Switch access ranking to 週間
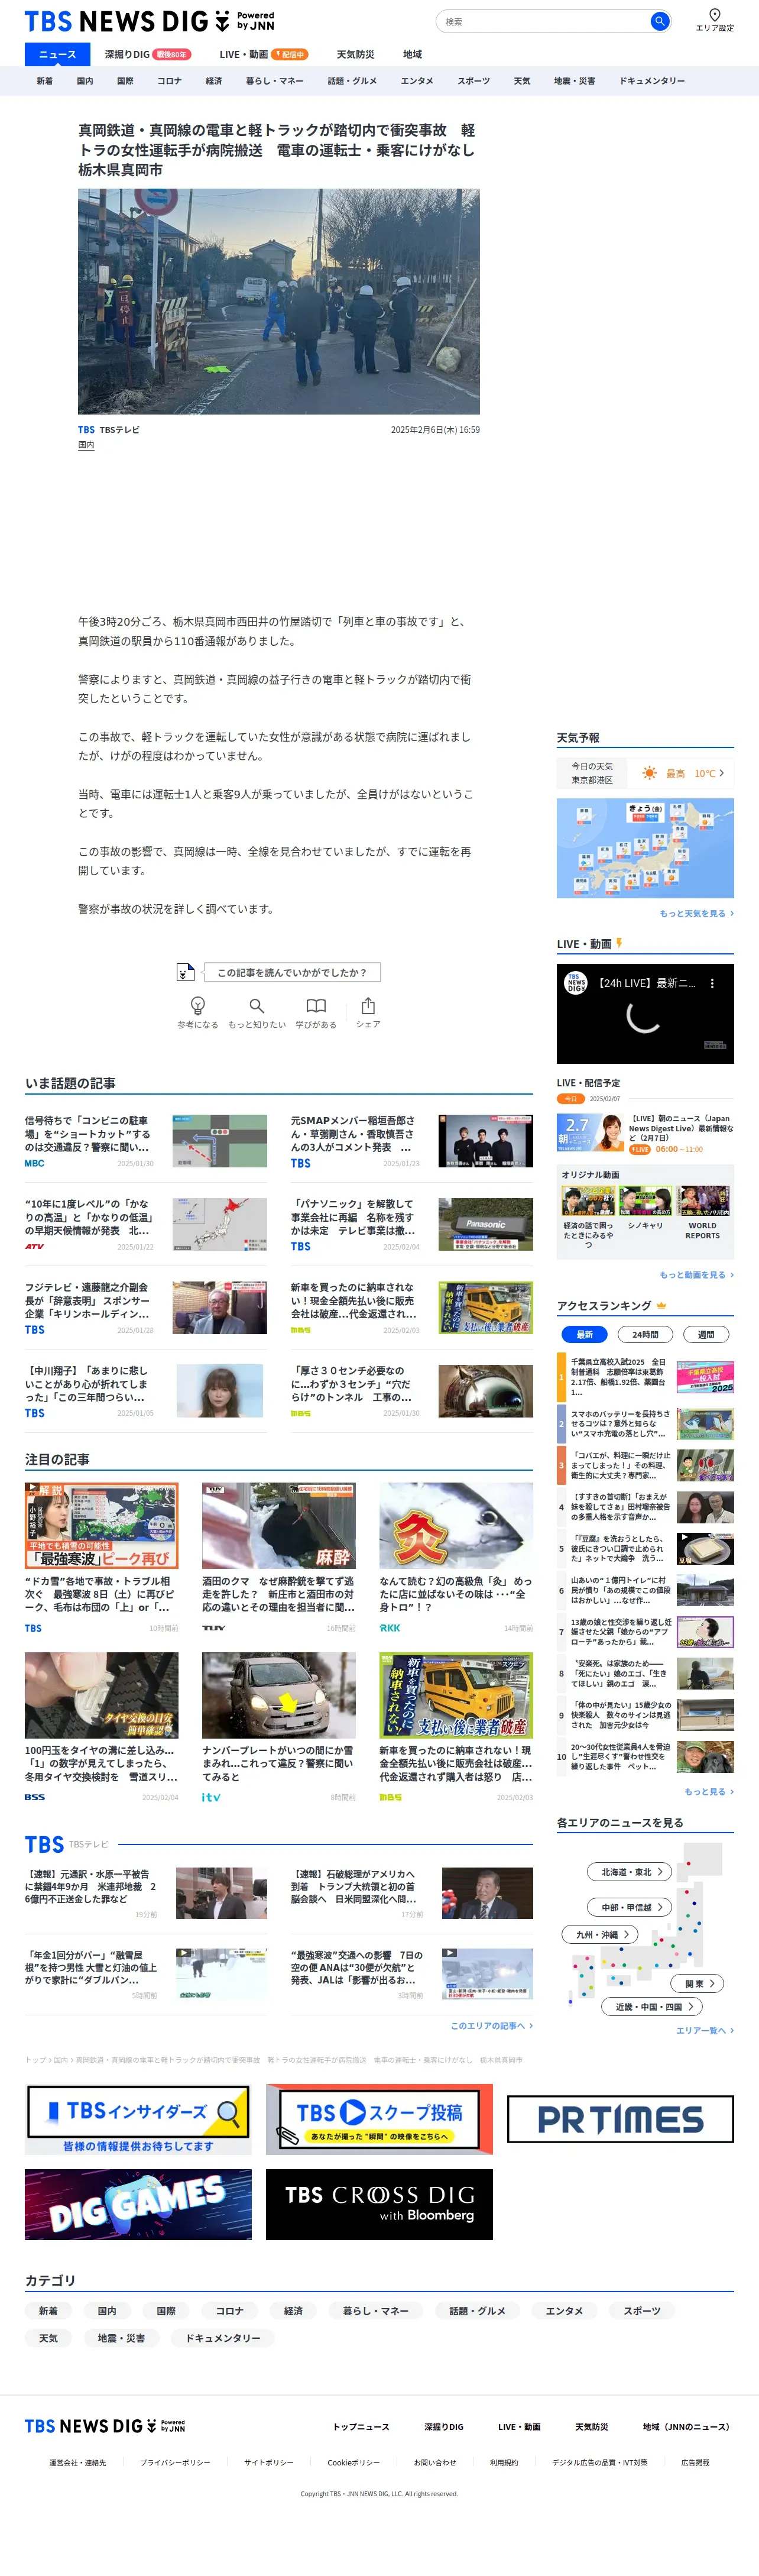Viewport: 759px width, 2576px height. pyautogui.click(x=706, y=1334)
